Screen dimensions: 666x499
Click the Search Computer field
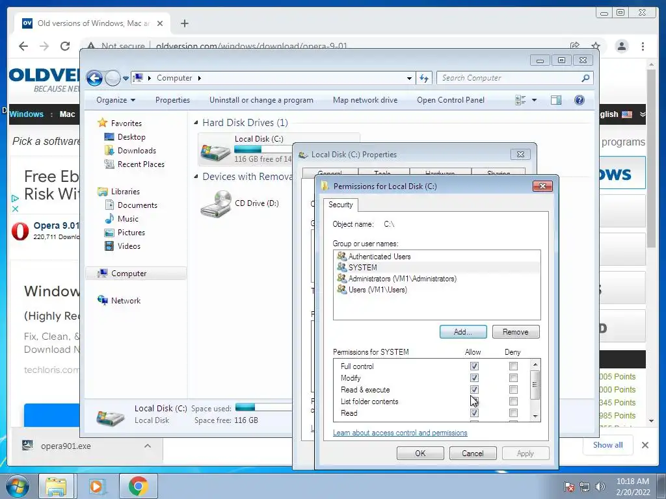click(514, 78)
